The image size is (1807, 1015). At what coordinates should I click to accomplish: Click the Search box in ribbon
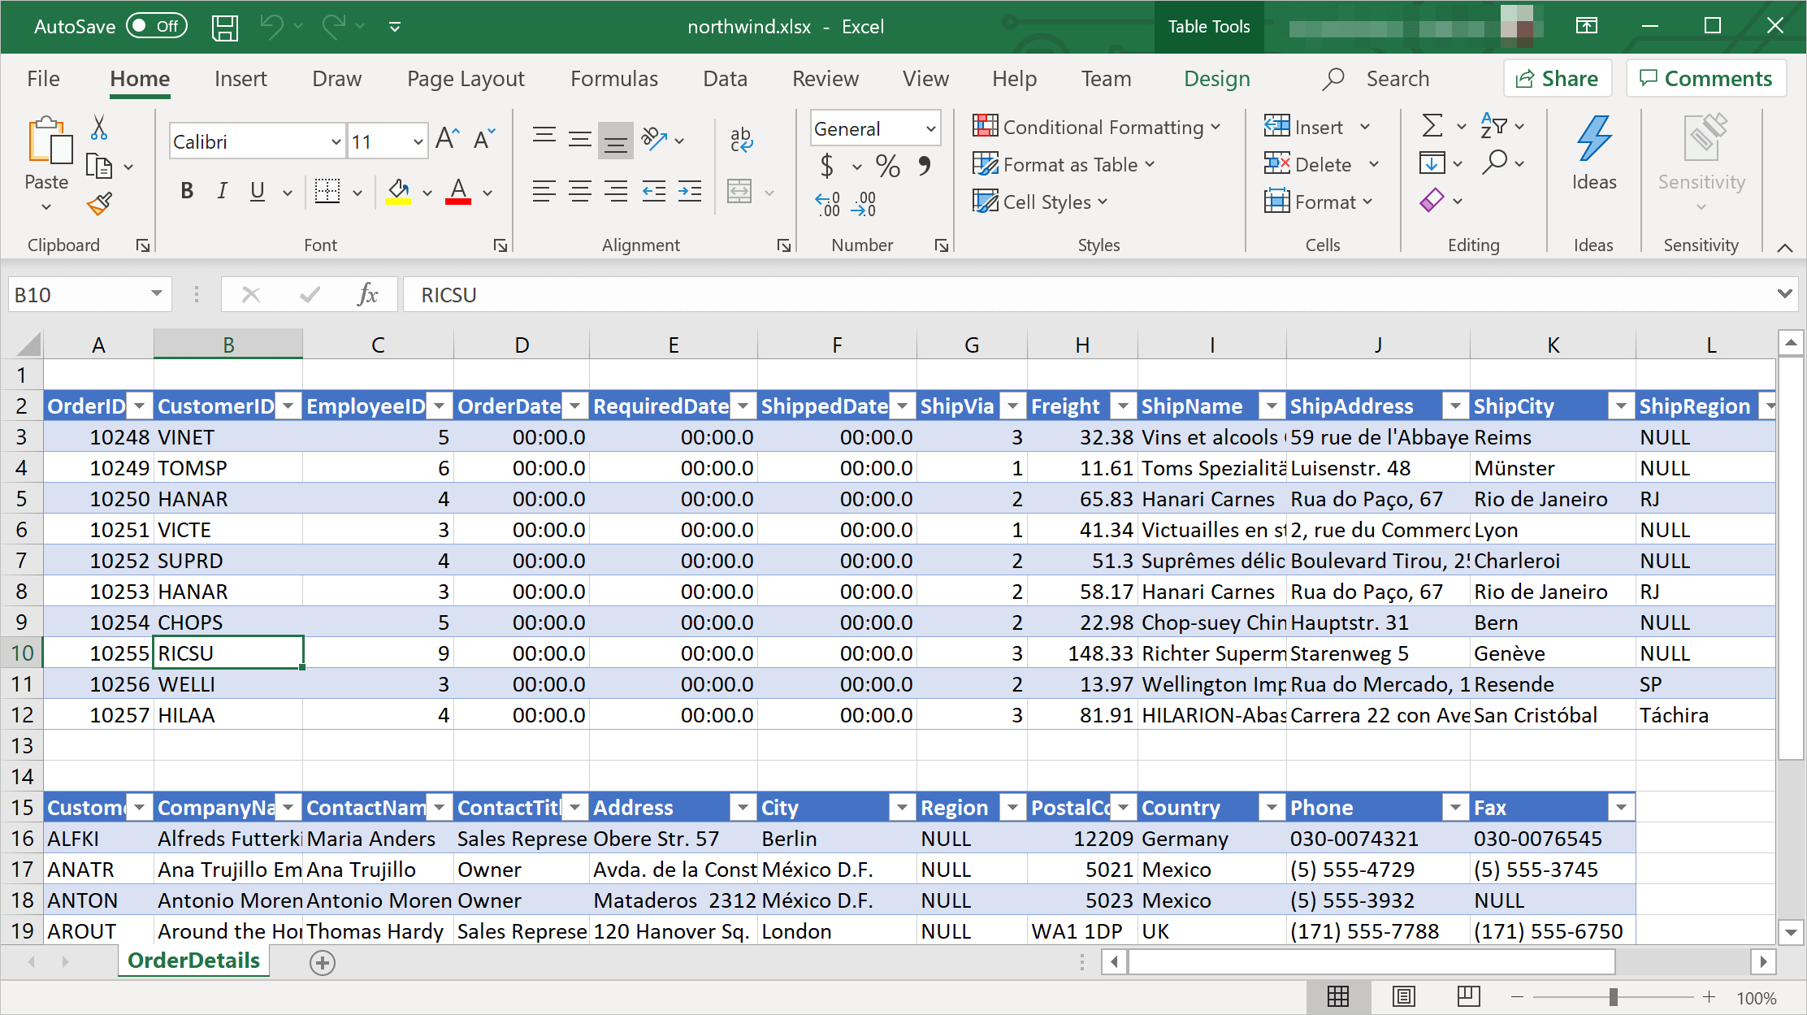pos(1376,79)
